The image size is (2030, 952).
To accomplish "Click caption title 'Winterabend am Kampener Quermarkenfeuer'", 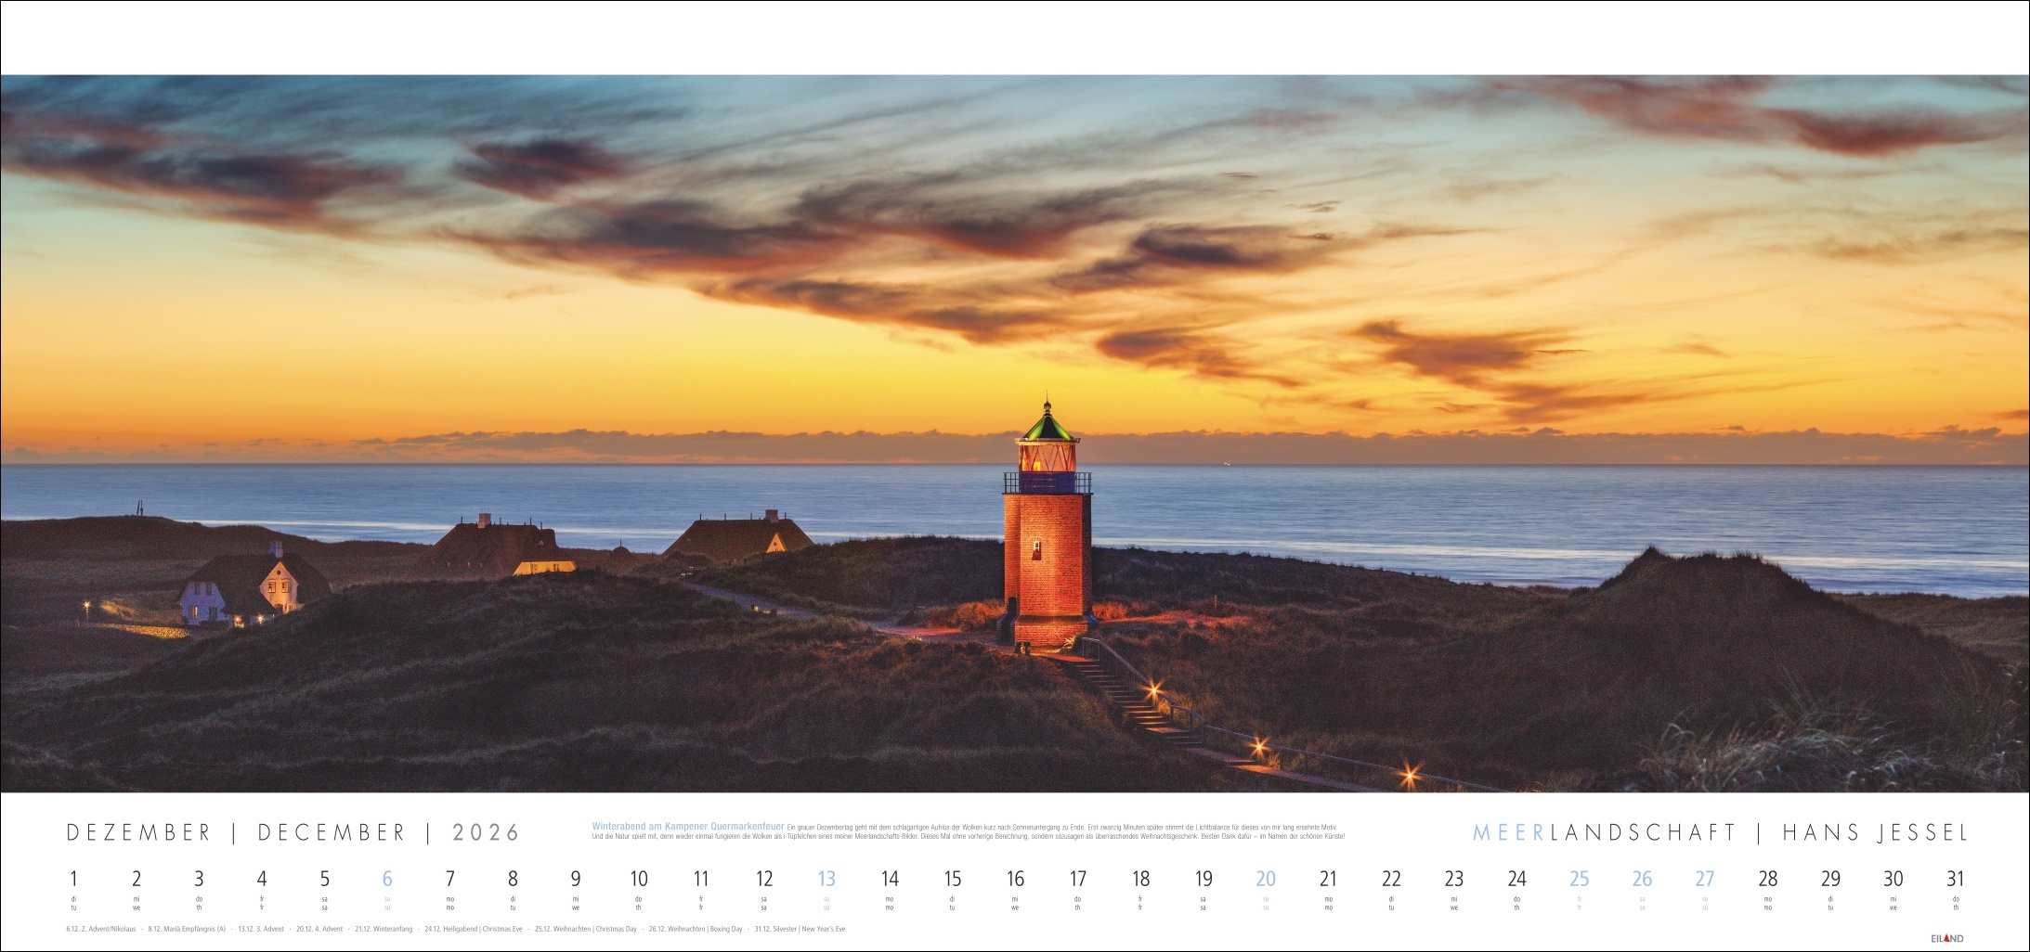I will 688,826.
